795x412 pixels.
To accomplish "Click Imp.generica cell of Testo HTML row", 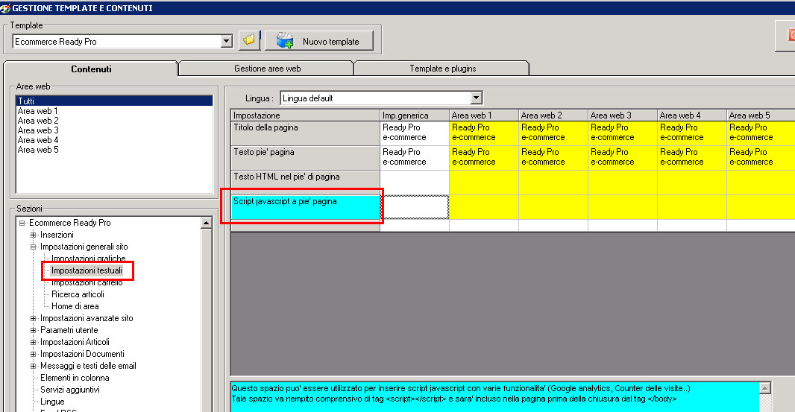I will (x=414, y=183).
